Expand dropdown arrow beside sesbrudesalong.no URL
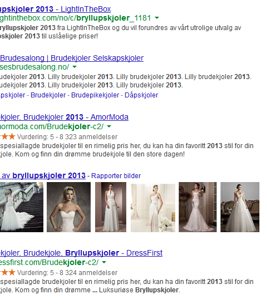Screen dimensions: 267x304 pos(75,67)
